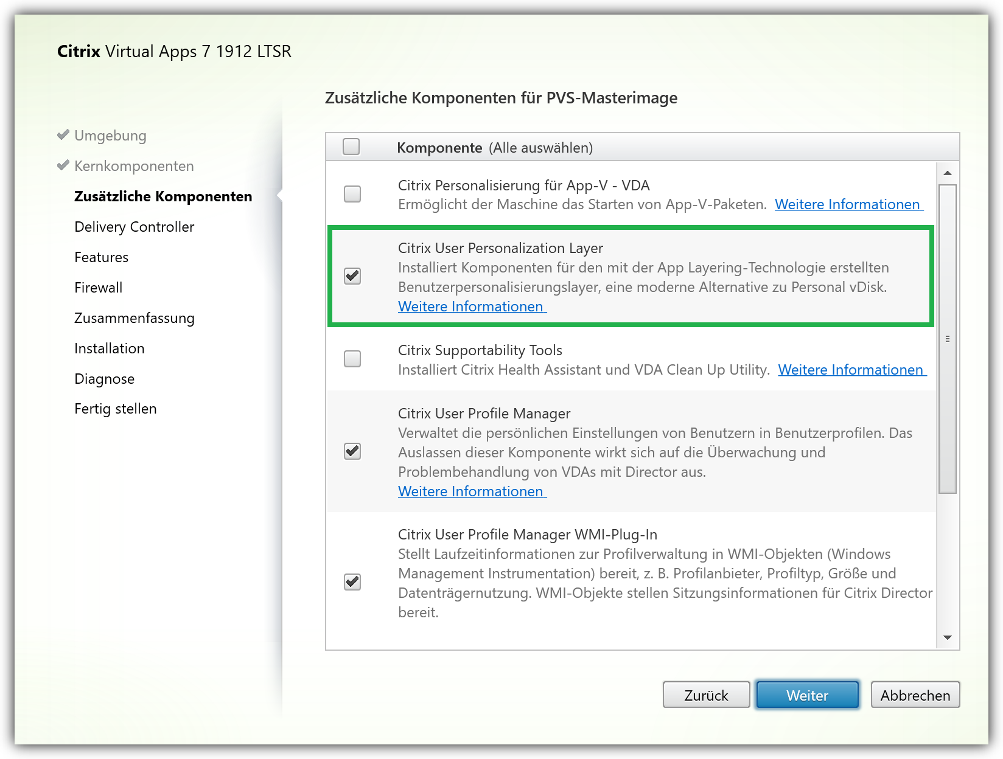The image size is (1003, 759).
Task: Uncheck Citrix User Personalization Layer
Action: pos(352,276)
